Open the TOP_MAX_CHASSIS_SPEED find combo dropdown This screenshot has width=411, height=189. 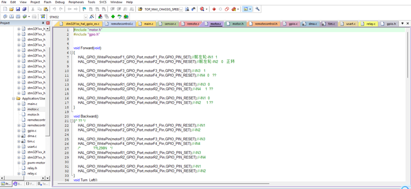181,9
